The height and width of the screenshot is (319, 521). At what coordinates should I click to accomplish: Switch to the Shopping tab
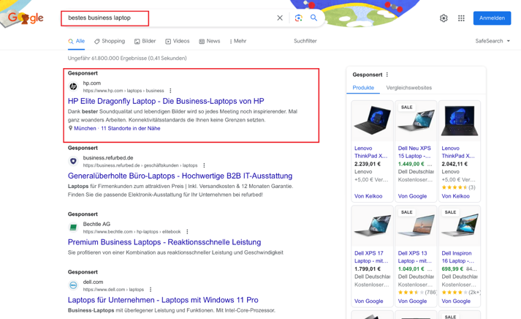click(x=110, y=41)
